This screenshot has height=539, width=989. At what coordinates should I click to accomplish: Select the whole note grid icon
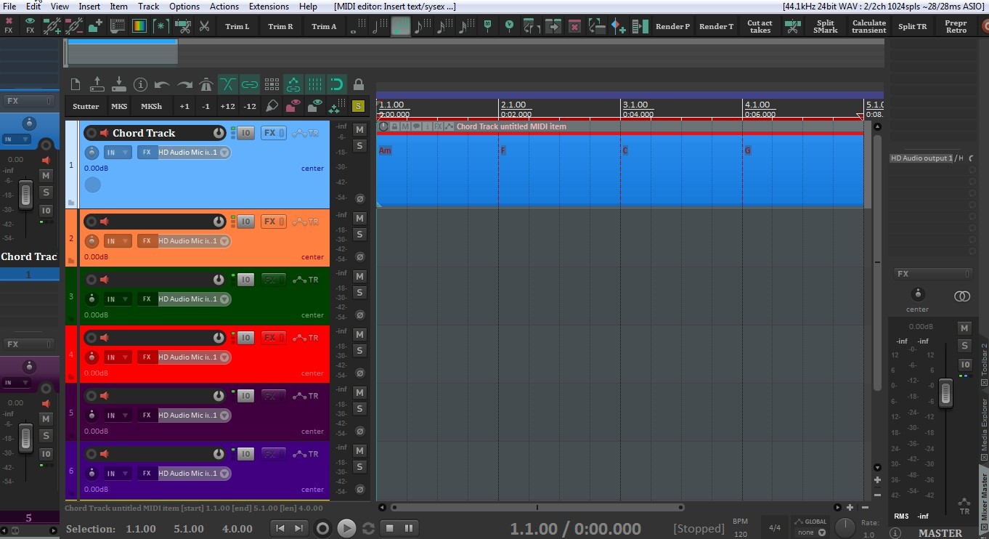click(357, 27)
